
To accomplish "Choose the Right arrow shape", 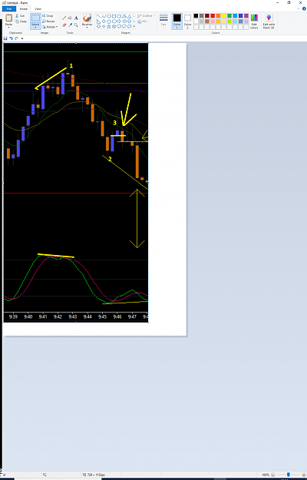I will coord(119,22).
